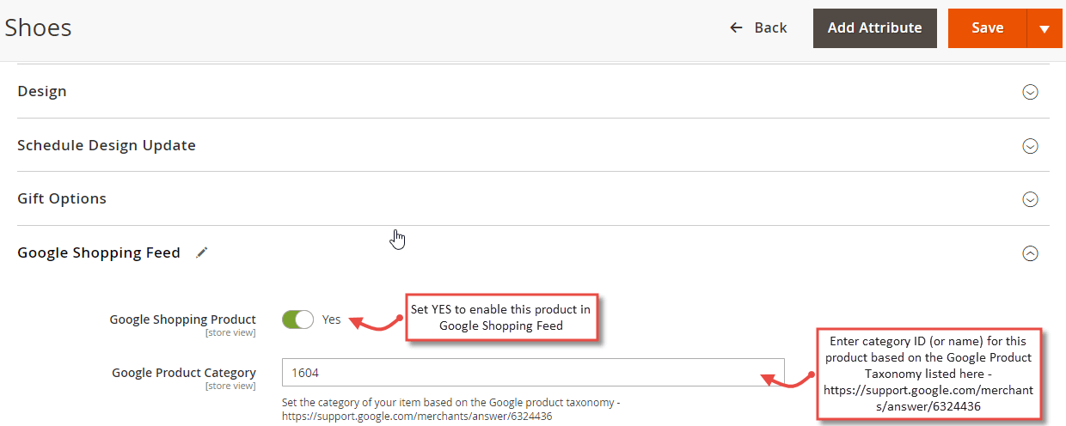The width and height of the screenshot is (1066, 426).
Task: Open the Gift Options section header
Action: [533, 198]
